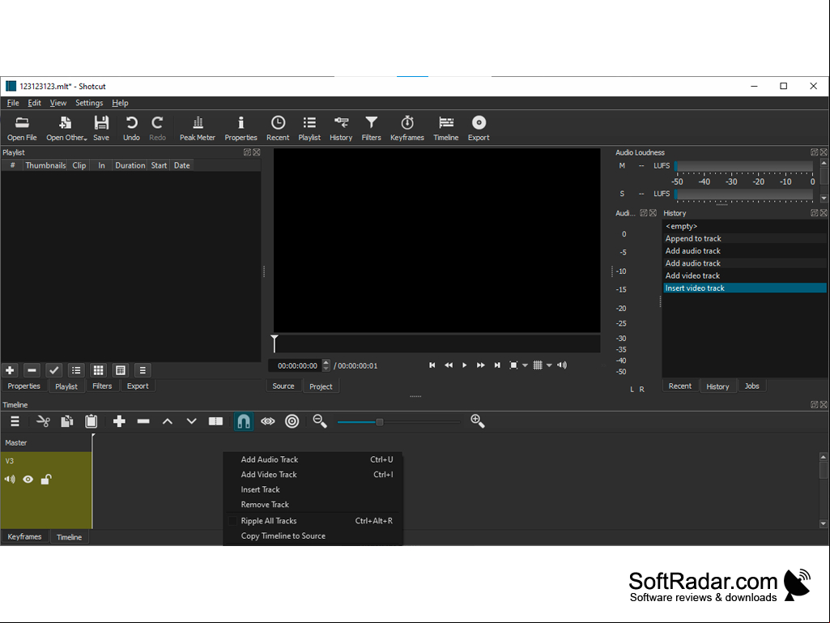Open the timeline hamburger menu

click(x=15, y=422)
